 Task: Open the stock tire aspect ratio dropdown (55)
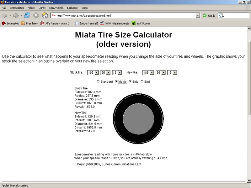105,73
